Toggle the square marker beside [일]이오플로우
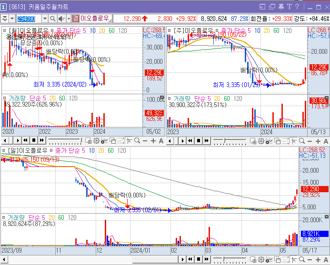The width and height of the screenshot is (330, 265). [x=4, y=151]
